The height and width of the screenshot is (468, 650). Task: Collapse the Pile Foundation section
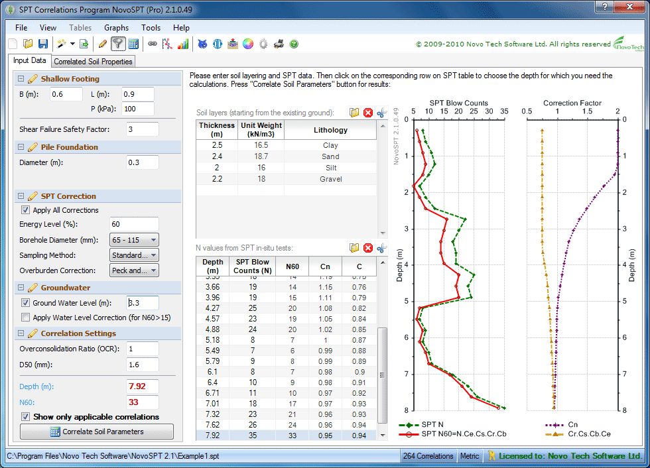click(x=21, y=147)
